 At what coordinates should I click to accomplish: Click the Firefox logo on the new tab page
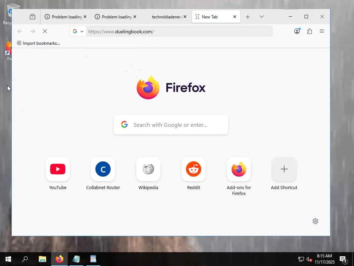171,88
